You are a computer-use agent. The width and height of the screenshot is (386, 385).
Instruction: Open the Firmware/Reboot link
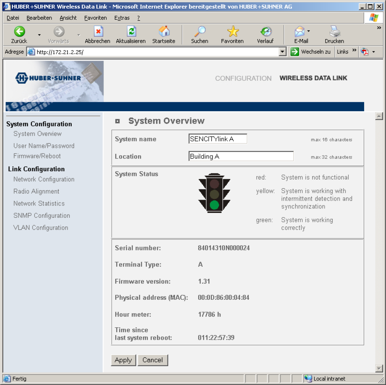click(x=37, y=156)
